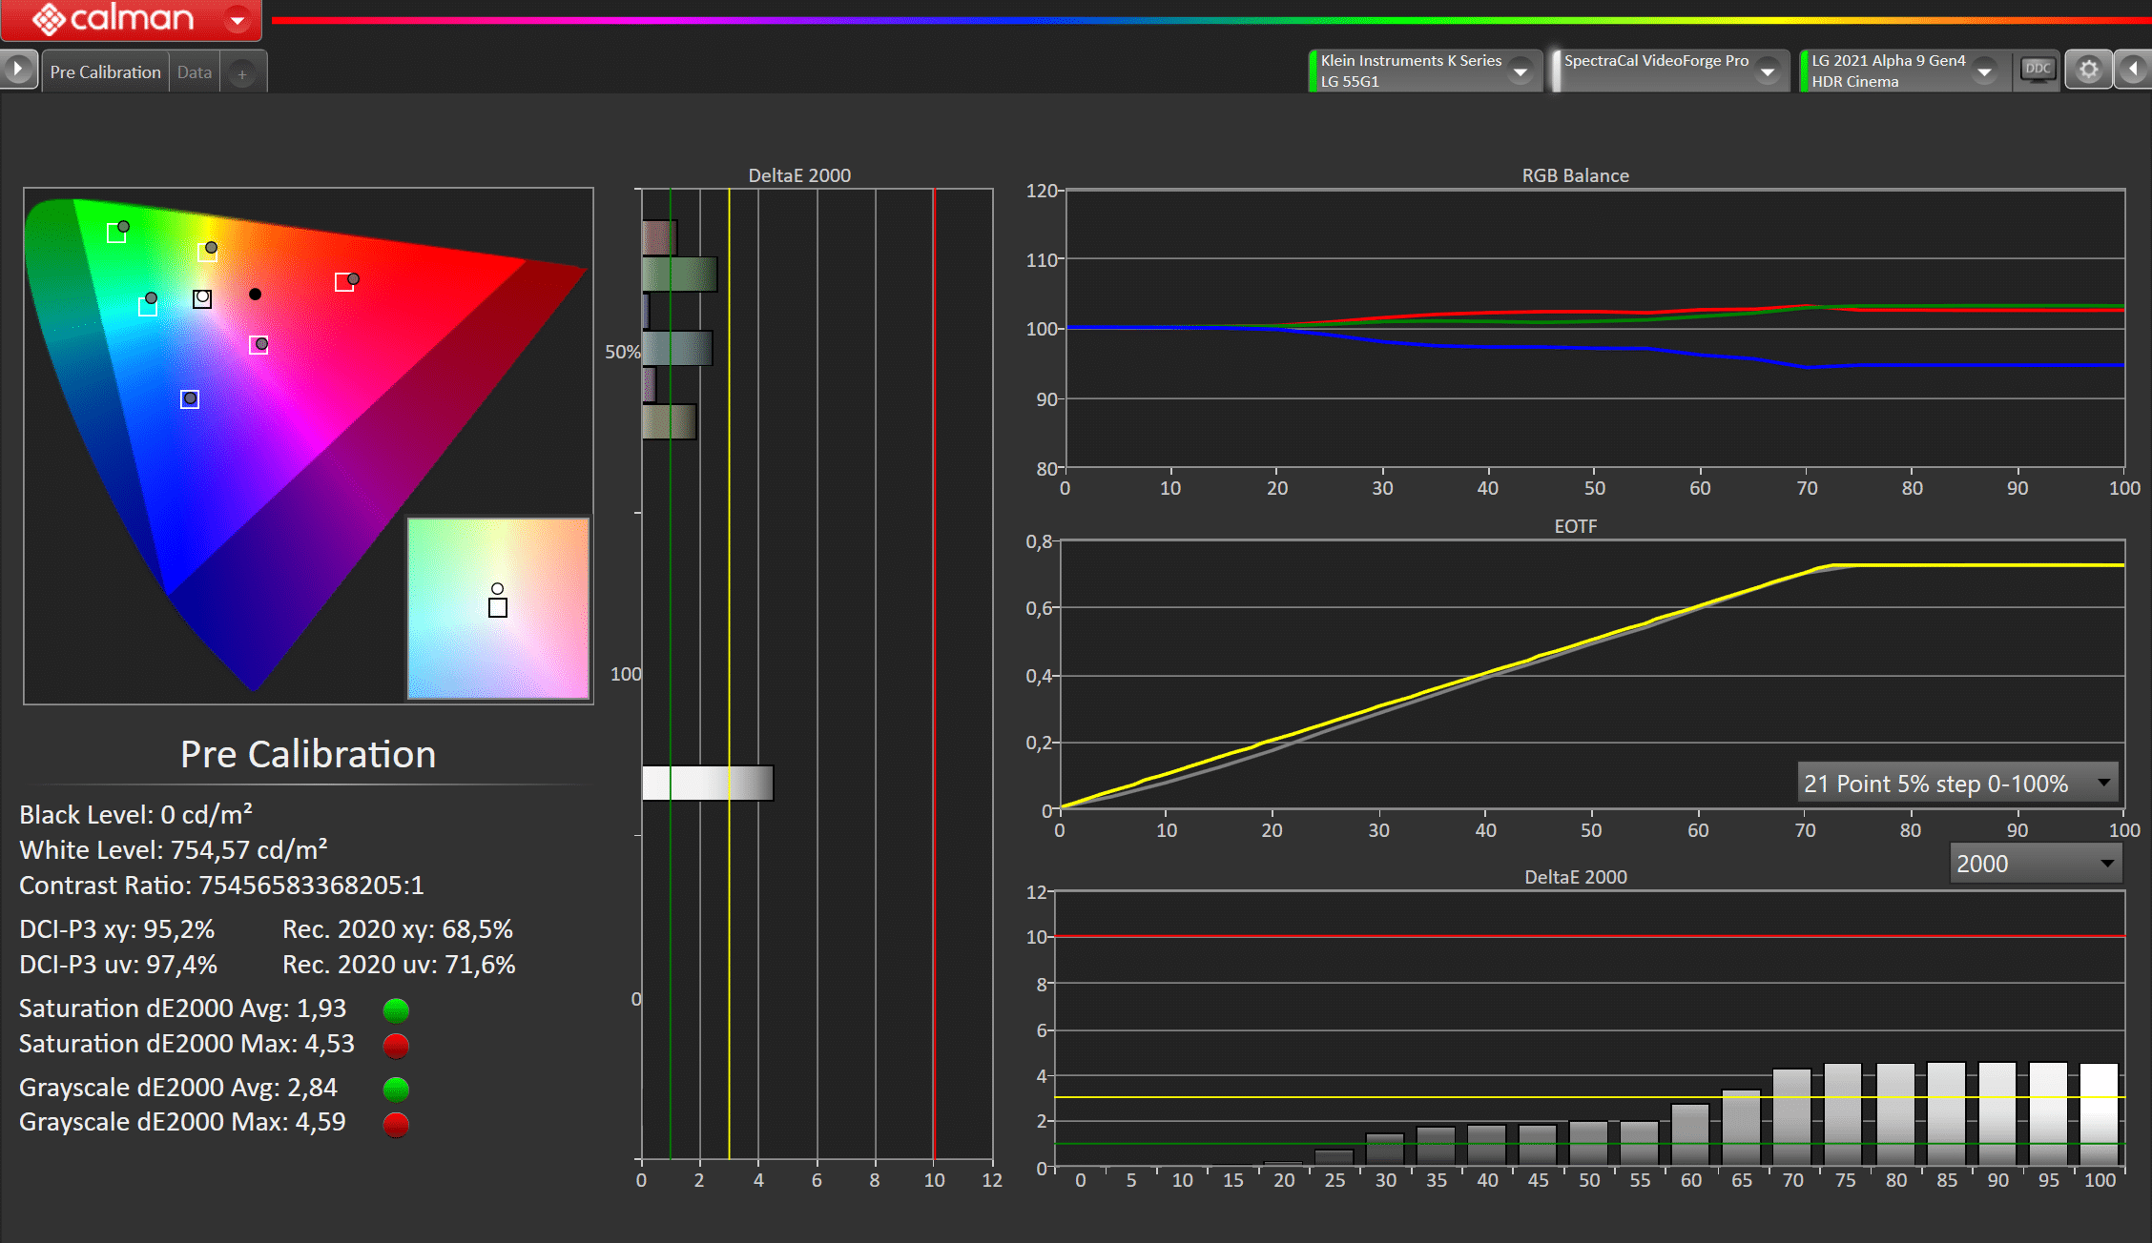Viewport: 2152px width, 1243px height.
Task: Expand LG 2021 Alpha 9 Gen4 display dropdown
Action: point(1984,71)
